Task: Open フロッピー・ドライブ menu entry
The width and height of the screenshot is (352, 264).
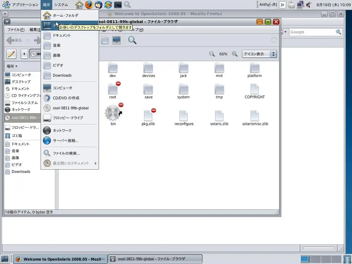Action: click(70, 118)
